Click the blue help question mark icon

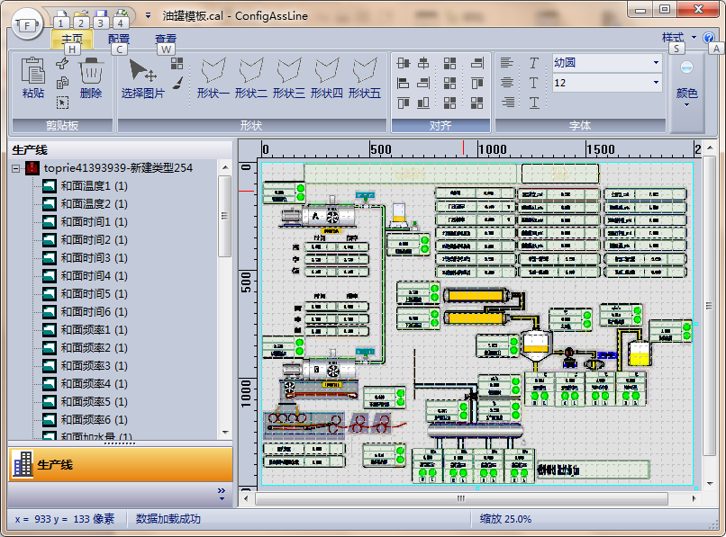pyautogui.click(x=708, y=39)
